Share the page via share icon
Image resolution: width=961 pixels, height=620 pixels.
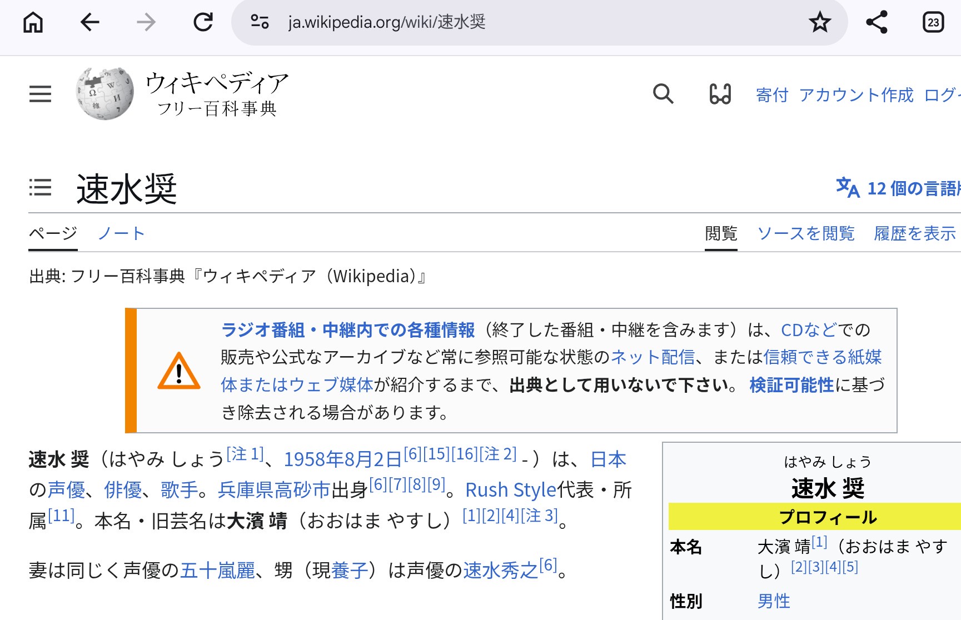(877, 22)
